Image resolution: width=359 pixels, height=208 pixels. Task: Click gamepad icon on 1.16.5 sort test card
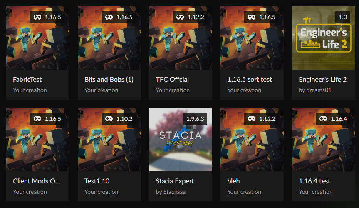coord(252,17)
